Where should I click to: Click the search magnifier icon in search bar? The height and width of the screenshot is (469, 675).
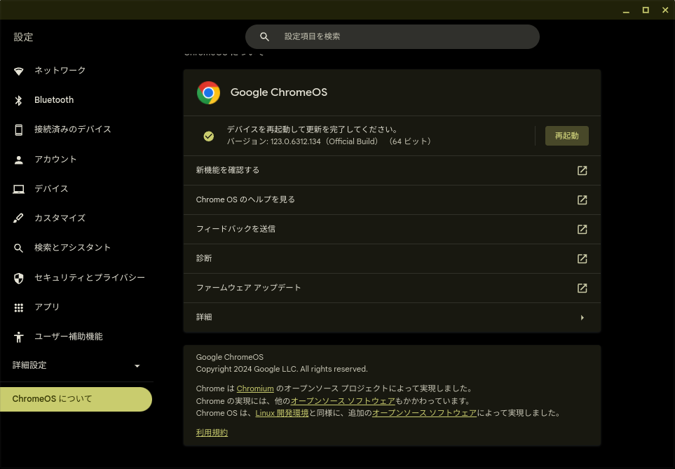pos(264,37)
